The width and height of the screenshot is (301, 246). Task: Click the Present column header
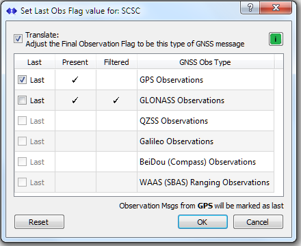pos(75,62)
